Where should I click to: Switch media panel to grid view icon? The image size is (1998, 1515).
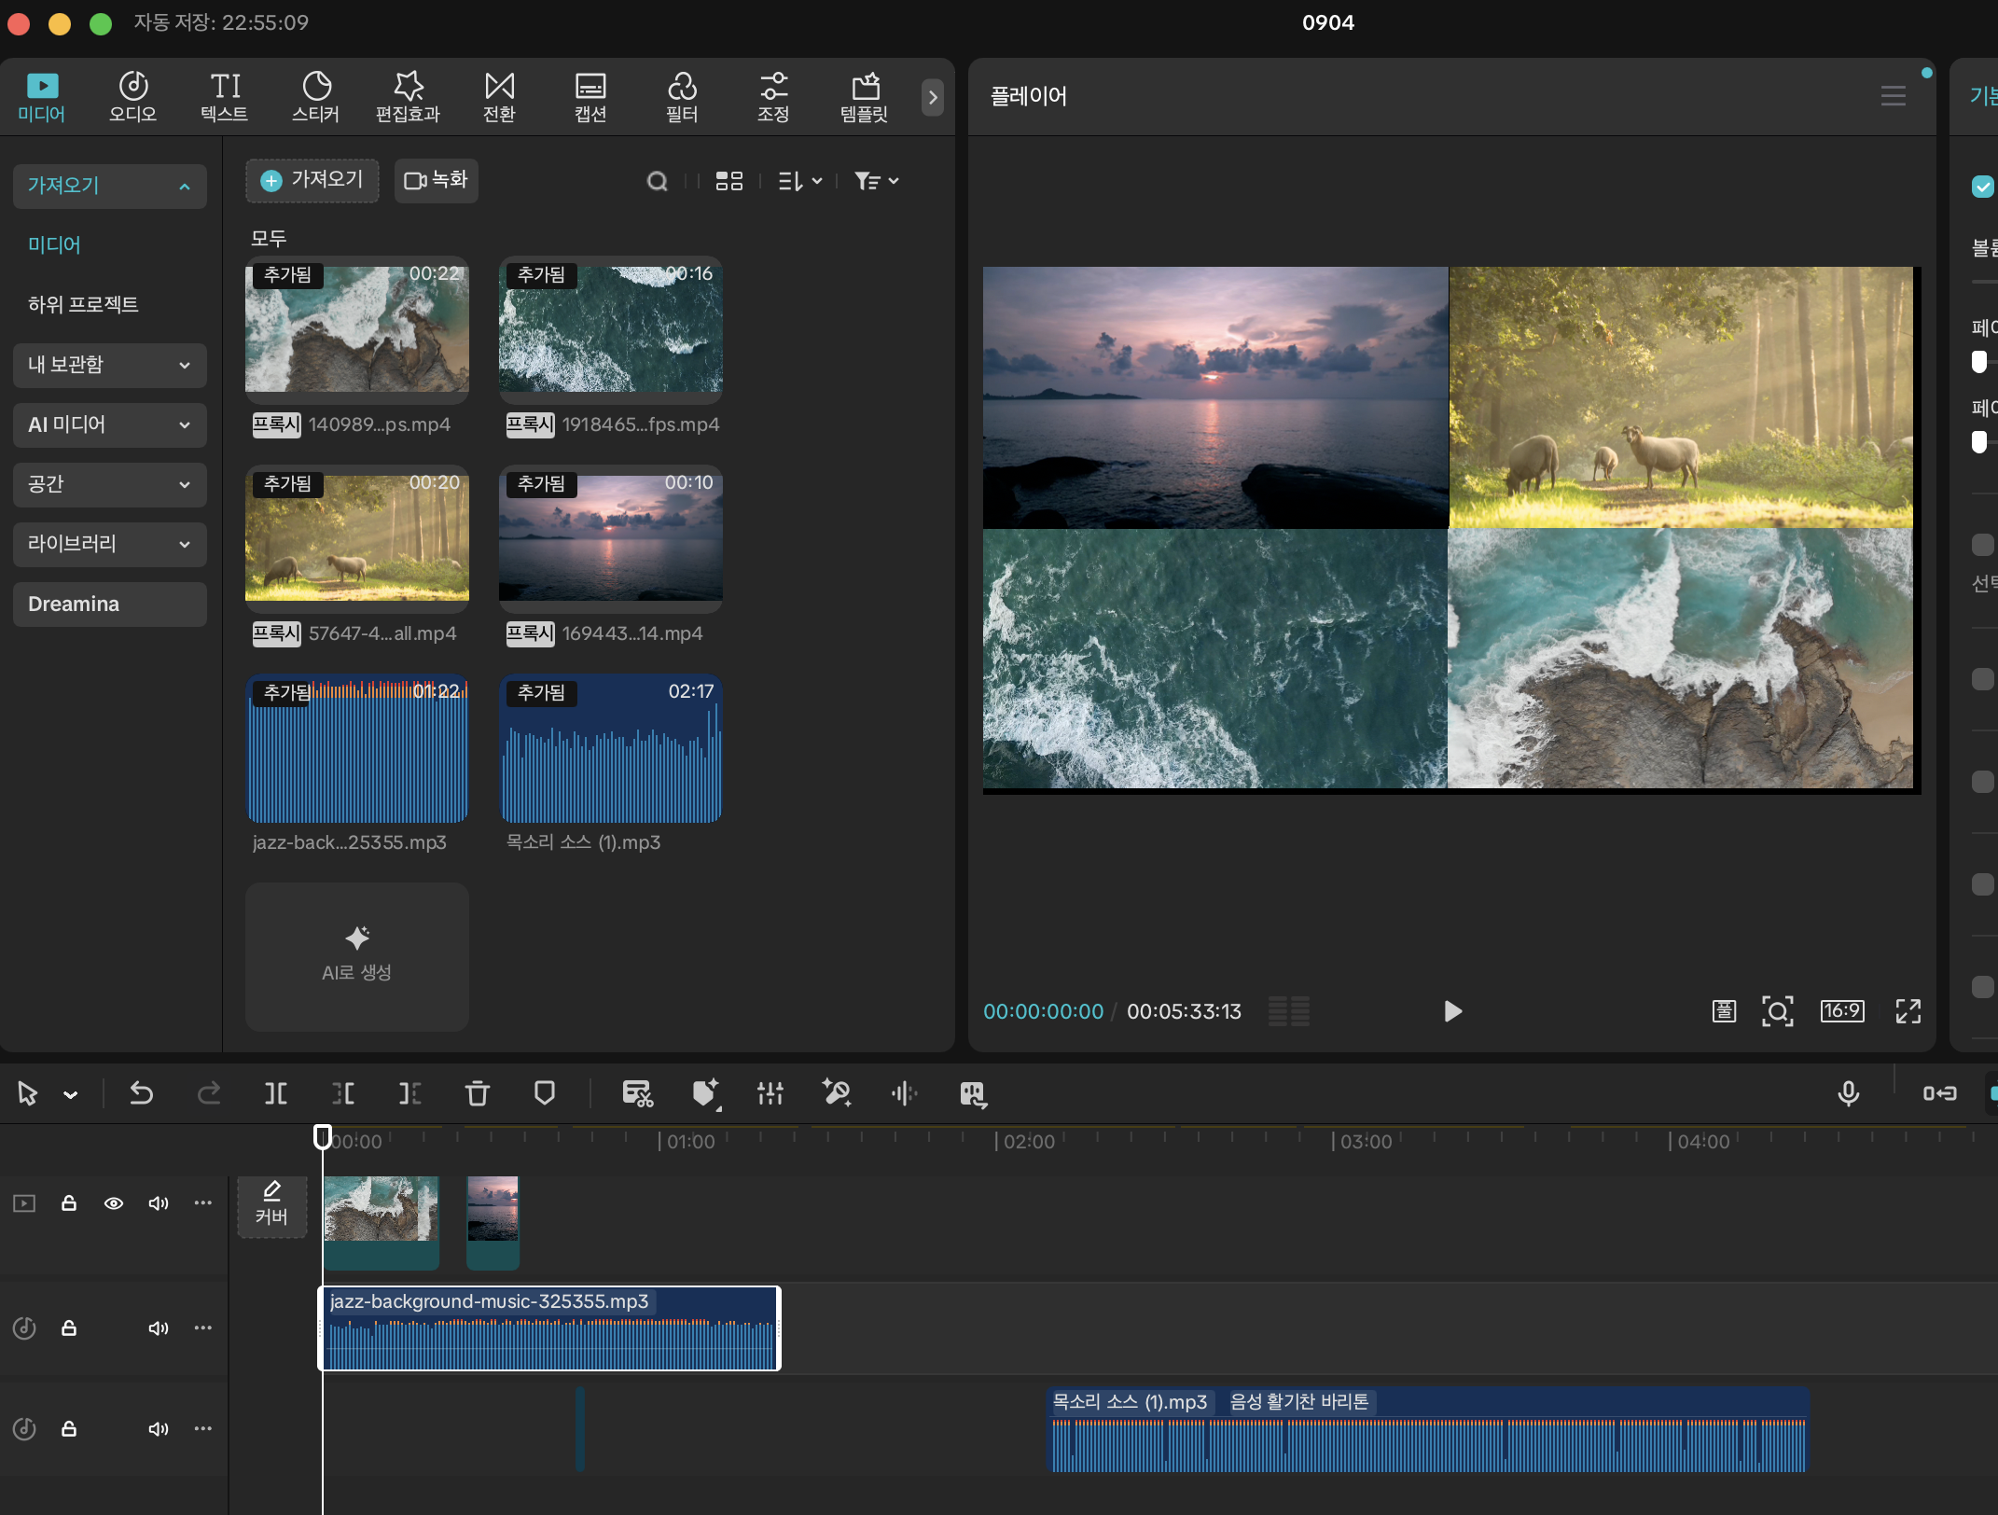(728, 181)
